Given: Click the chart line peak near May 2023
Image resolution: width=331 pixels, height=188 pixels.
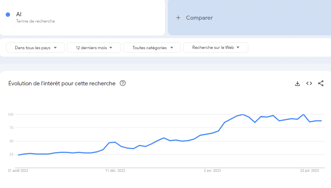Looking at the screenshot, I should (x=243, y=115).
